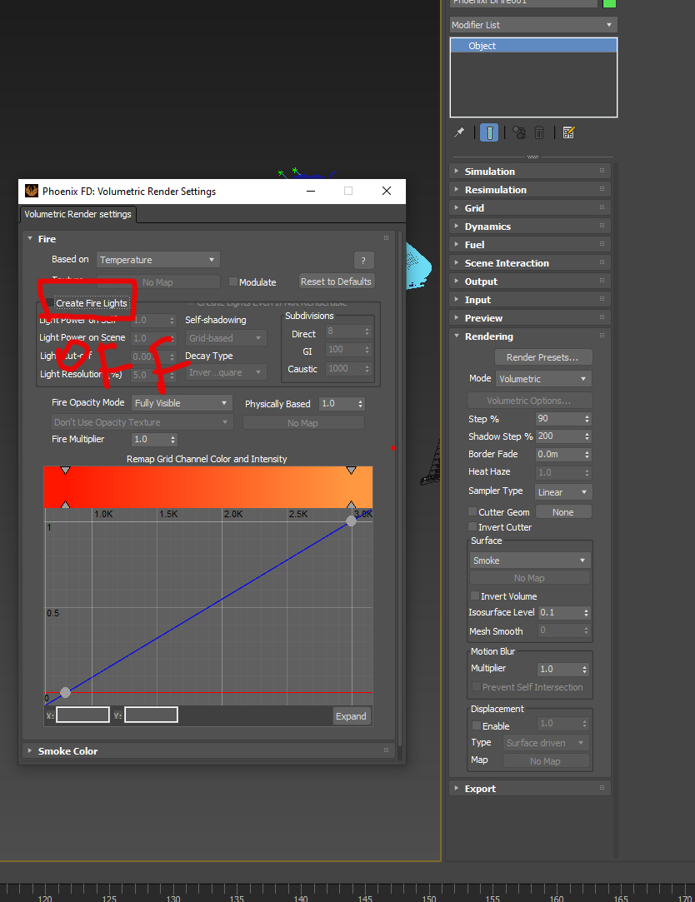Enable Displacement checkbox
The width and height of the screenshot is (695, 902).
476,726
